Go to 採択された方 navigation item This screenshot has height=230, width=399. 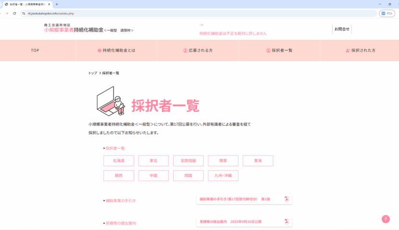coord(361,50)
